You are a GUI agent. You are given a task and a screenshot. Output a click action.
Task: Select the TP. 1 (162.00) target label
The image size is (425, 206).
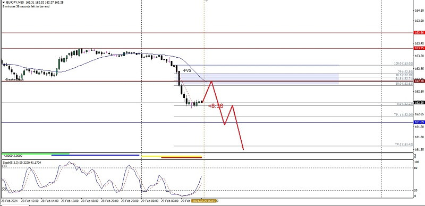[x=403, y=115]
